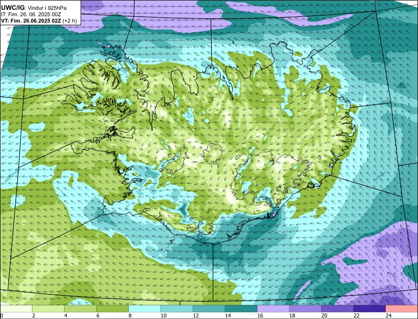Click the light cyan 8–10 legend swatch
418x319 pixels.
[145, 309]
